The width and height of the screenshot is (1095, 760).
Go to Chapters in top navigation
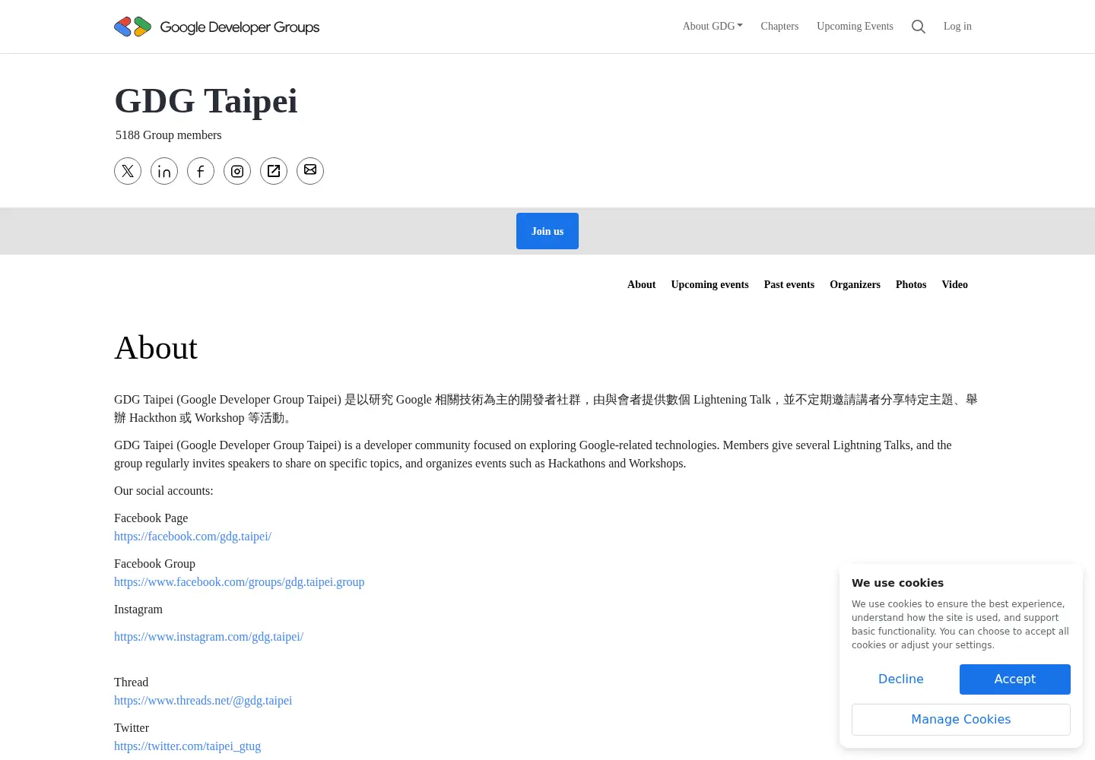coord(779,26)
